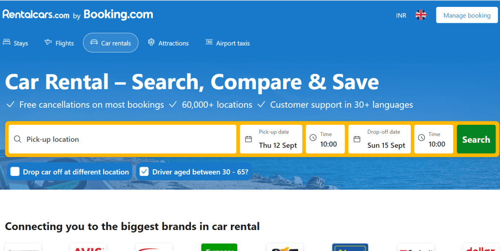This screenshot has width=500, height=251.
Task: Click the calendar icon for Pick-up date
Action: click(249, 139)
